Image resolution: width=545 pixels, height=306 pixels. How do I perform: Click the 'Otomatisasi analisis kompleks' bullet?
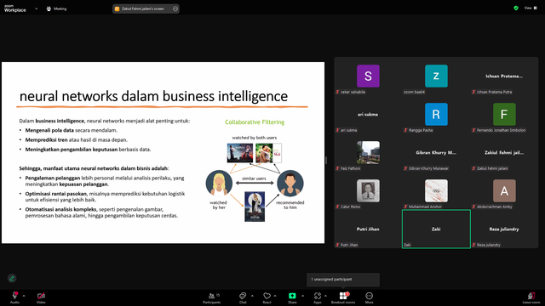click(101, 212)
